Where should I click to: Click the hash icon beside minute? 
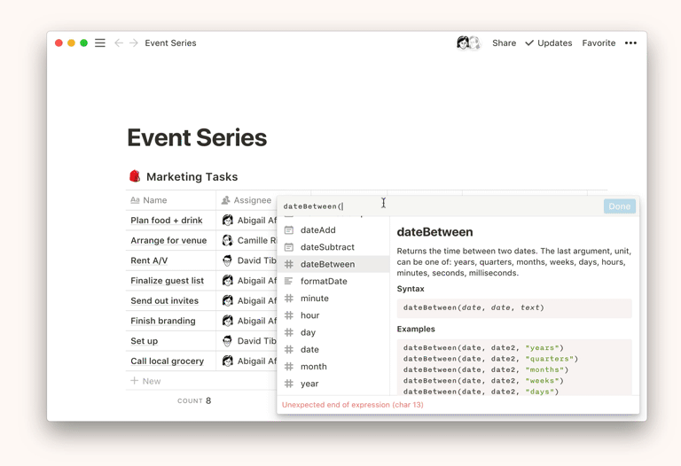point(289,299)
